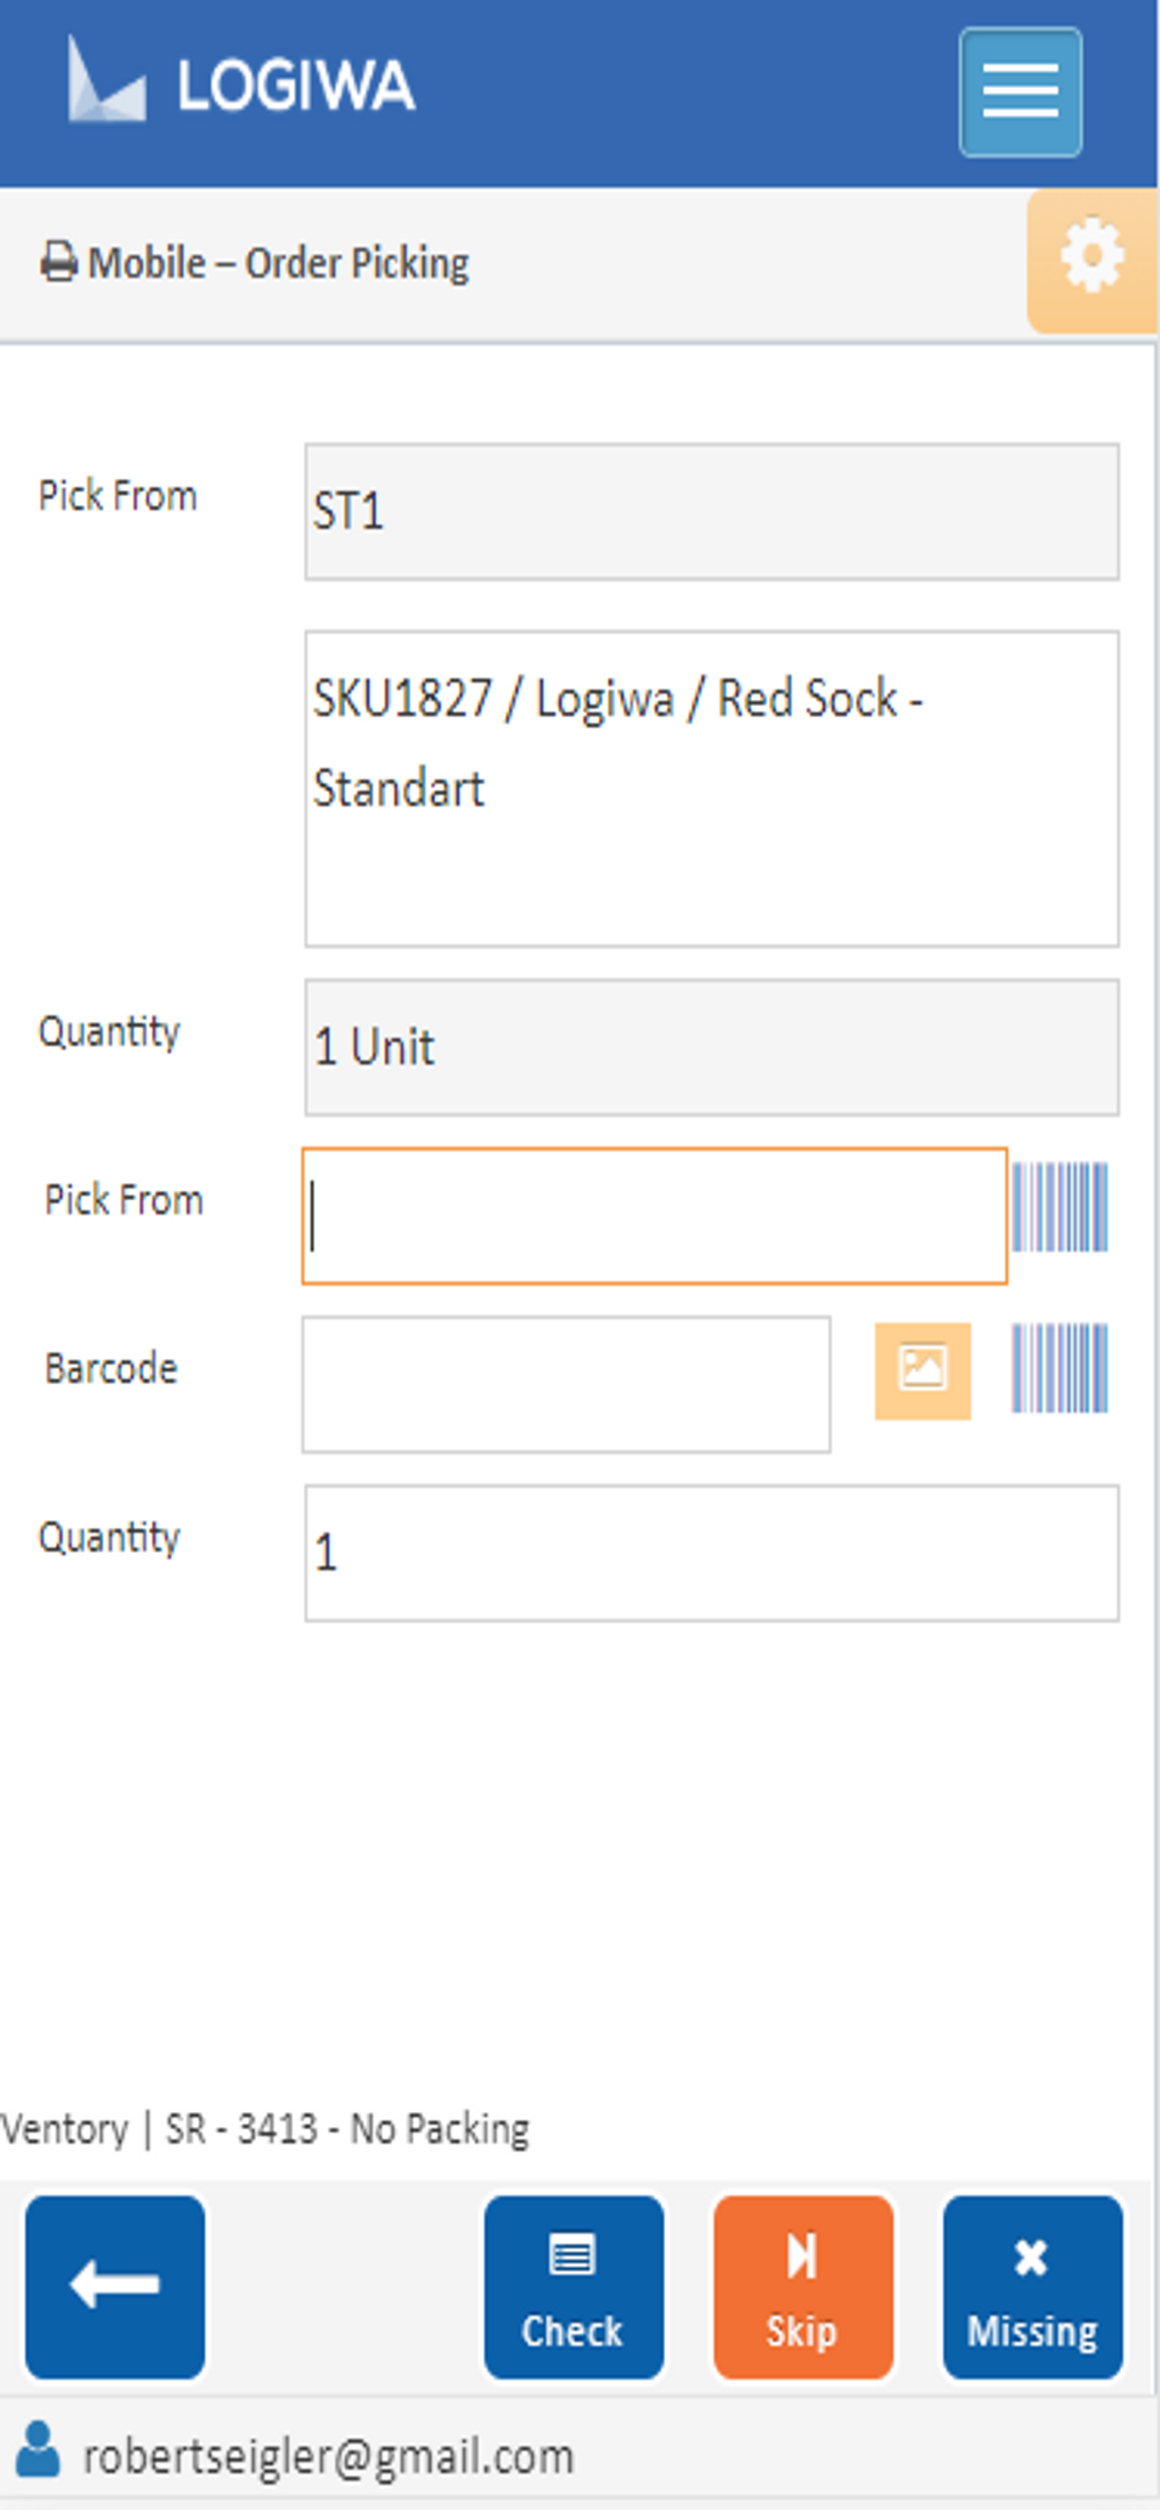The image size is (1160, 2510).
Task: Focus the empty Pick From input field
Action: [x=654, y=1216]
